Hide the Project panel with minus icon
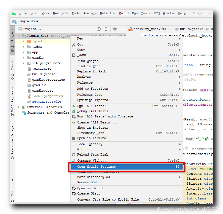The image size is (223, 214). [122, 29]
